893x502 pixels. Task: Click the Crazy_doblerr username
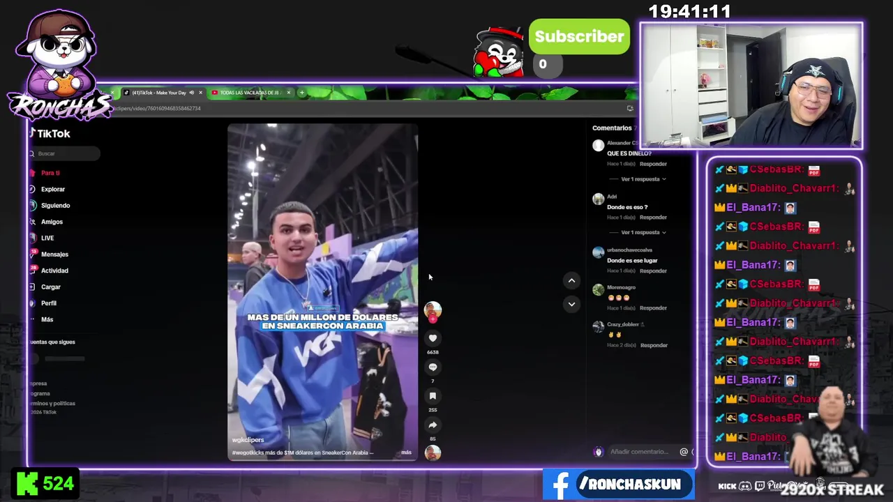pyautogui.click(x=623, y=325)
